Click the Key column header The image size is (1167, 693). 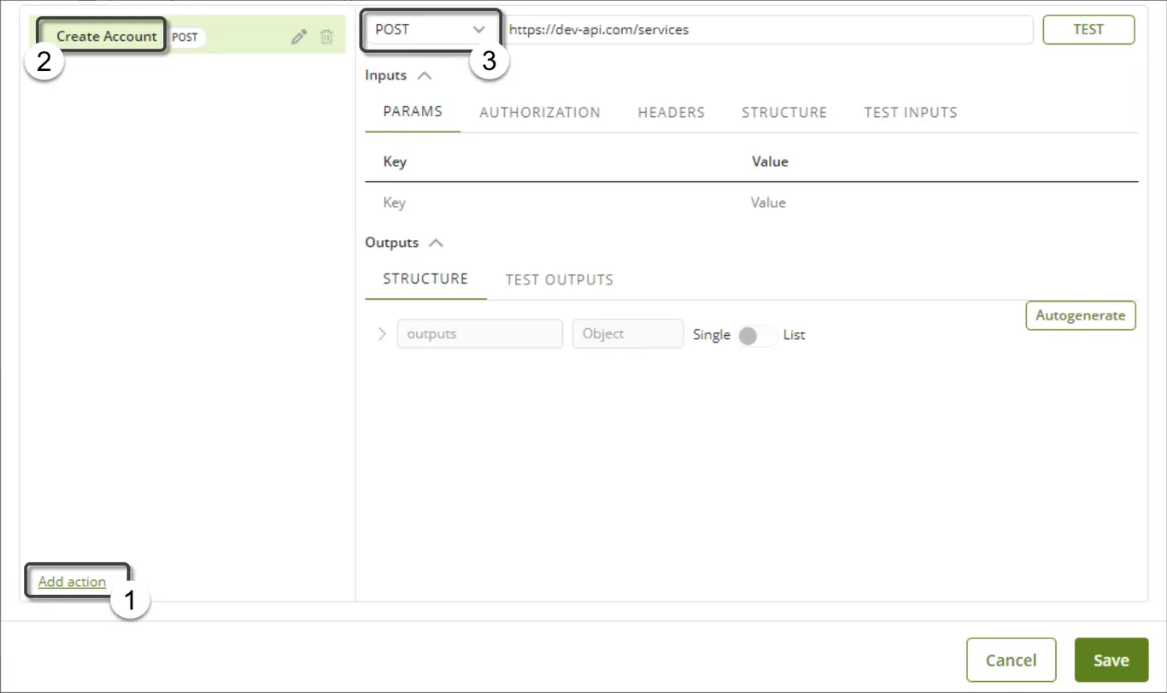point(395,162)
